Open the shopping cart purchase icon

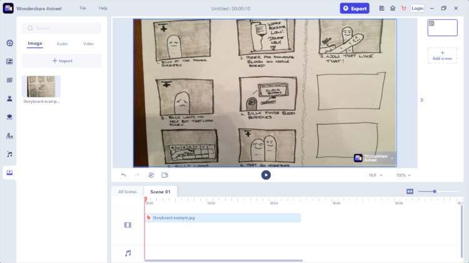click(403, 8)
